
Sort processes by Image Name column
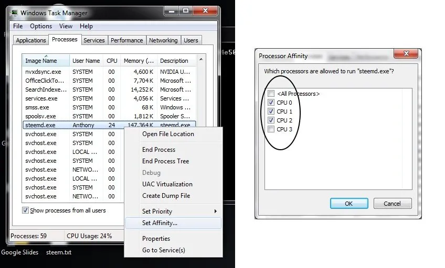coord(46,61)
